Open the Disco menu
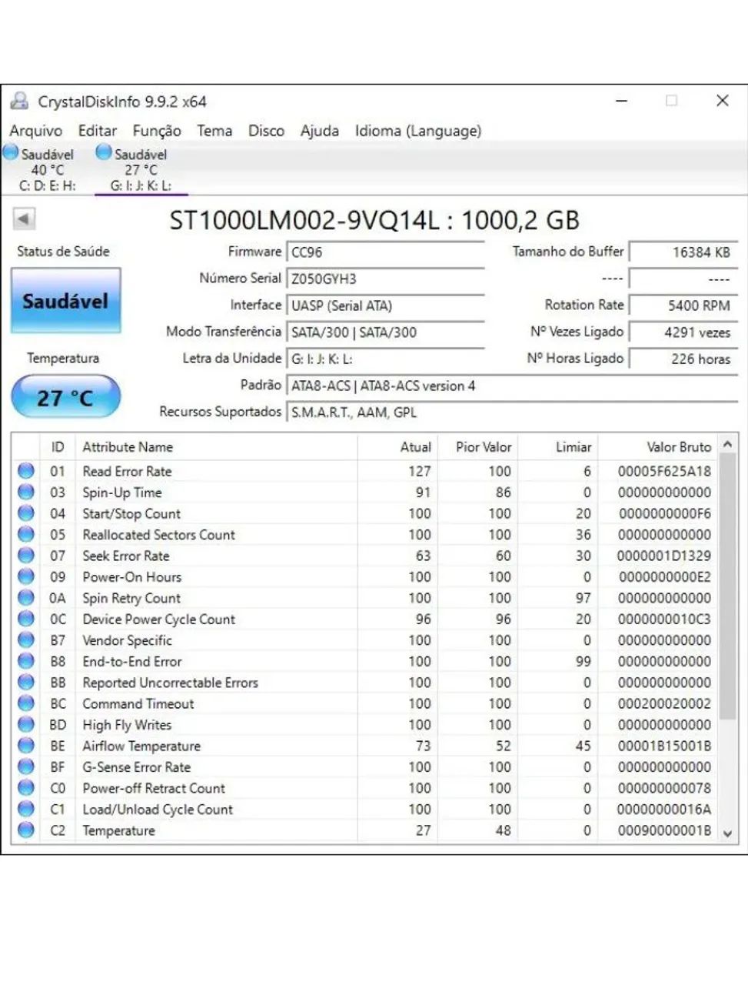This screenshot has height=985, width=748. [266, 131]
